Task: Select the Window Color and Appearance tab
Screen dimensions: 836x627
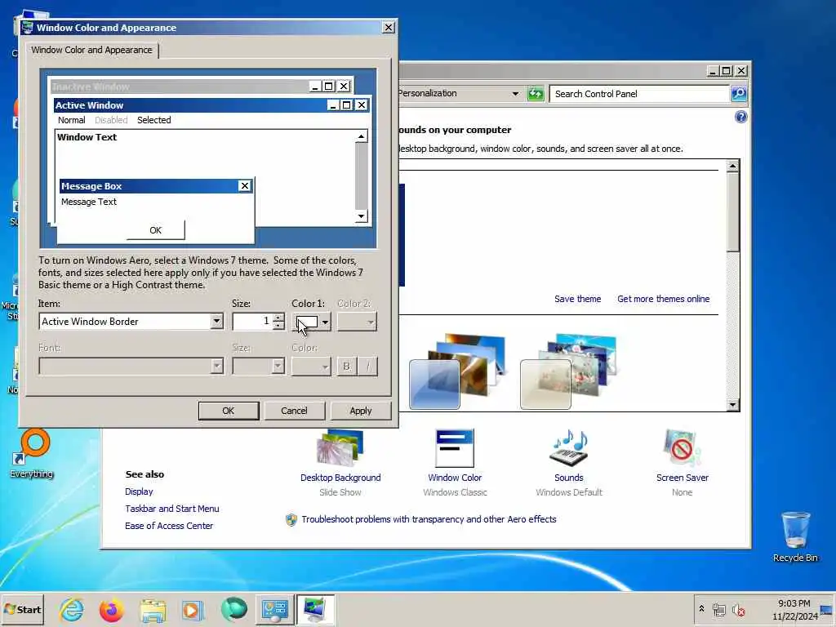Action: pyautogui.click(x=91, y=50)
